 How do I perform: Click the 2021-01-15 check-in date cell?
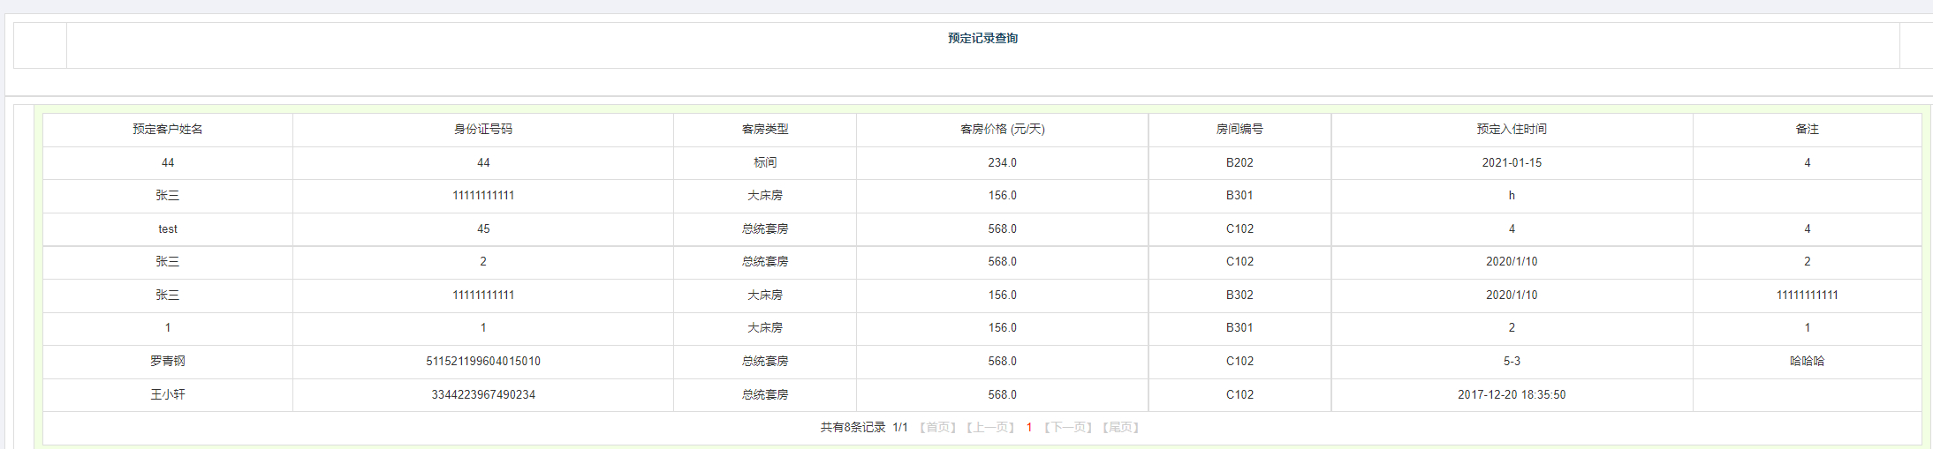tap(1512, 163)
